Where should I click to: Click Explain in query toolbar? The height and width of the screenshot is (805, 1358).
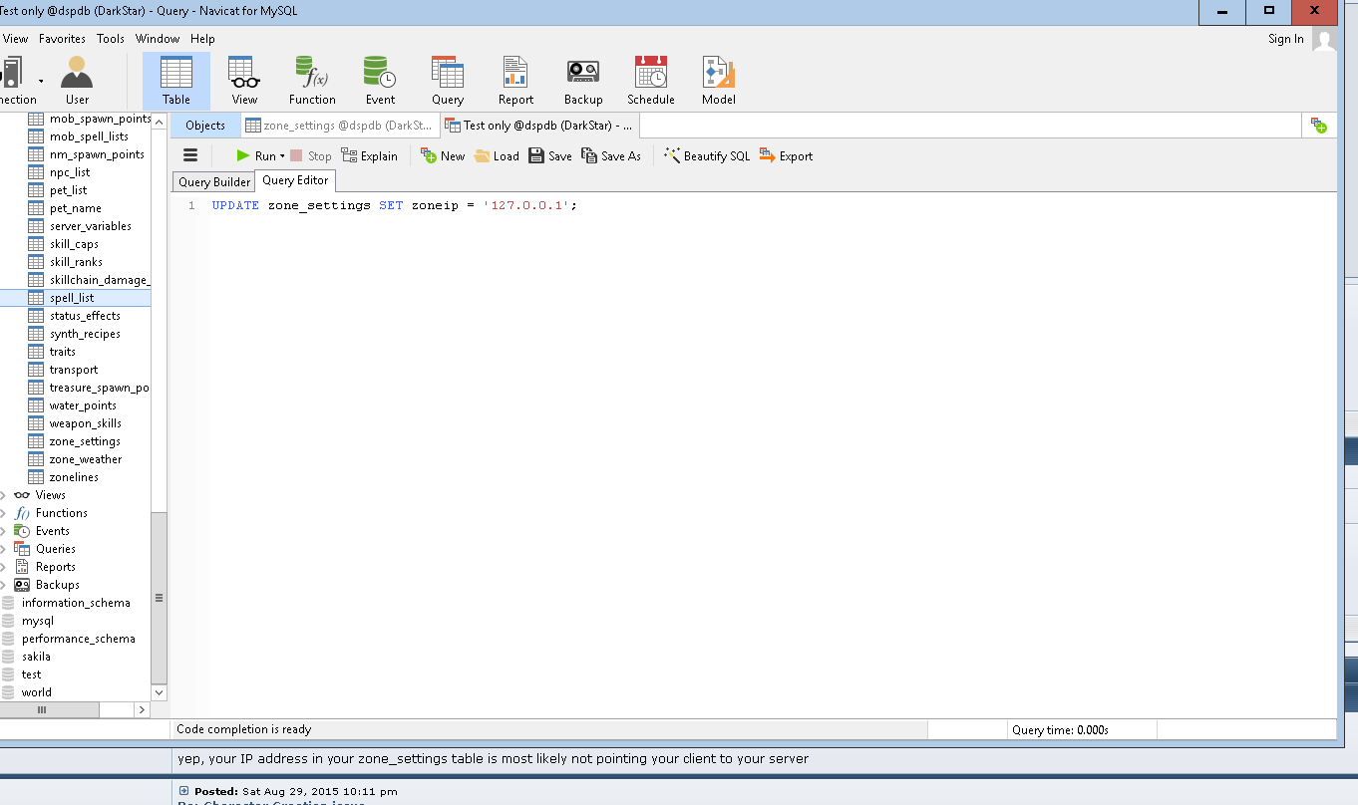(369, 155)
